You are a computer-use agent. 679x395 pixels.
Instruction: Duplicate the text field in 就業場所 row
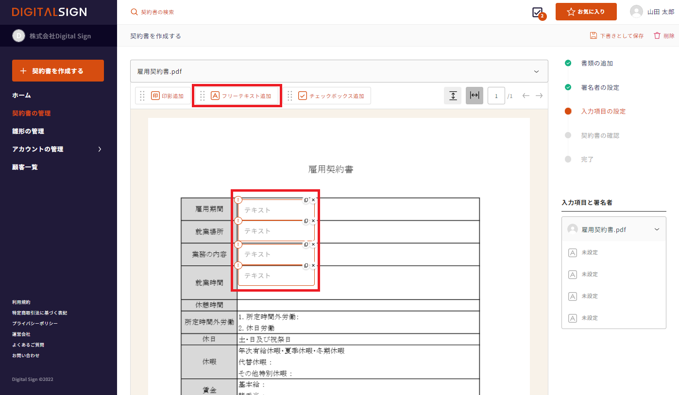point(306,221)
